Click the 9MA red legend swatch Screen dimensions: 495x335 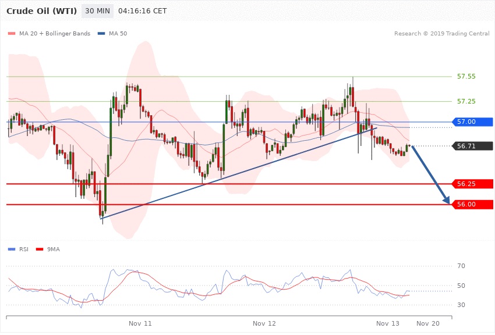point(41,250)
